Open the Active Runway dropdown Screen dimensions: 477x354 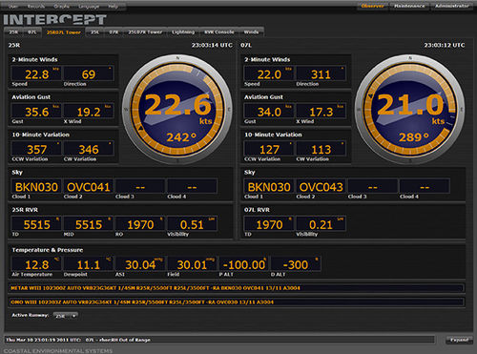pyautogui.click(x=66, y=316)
